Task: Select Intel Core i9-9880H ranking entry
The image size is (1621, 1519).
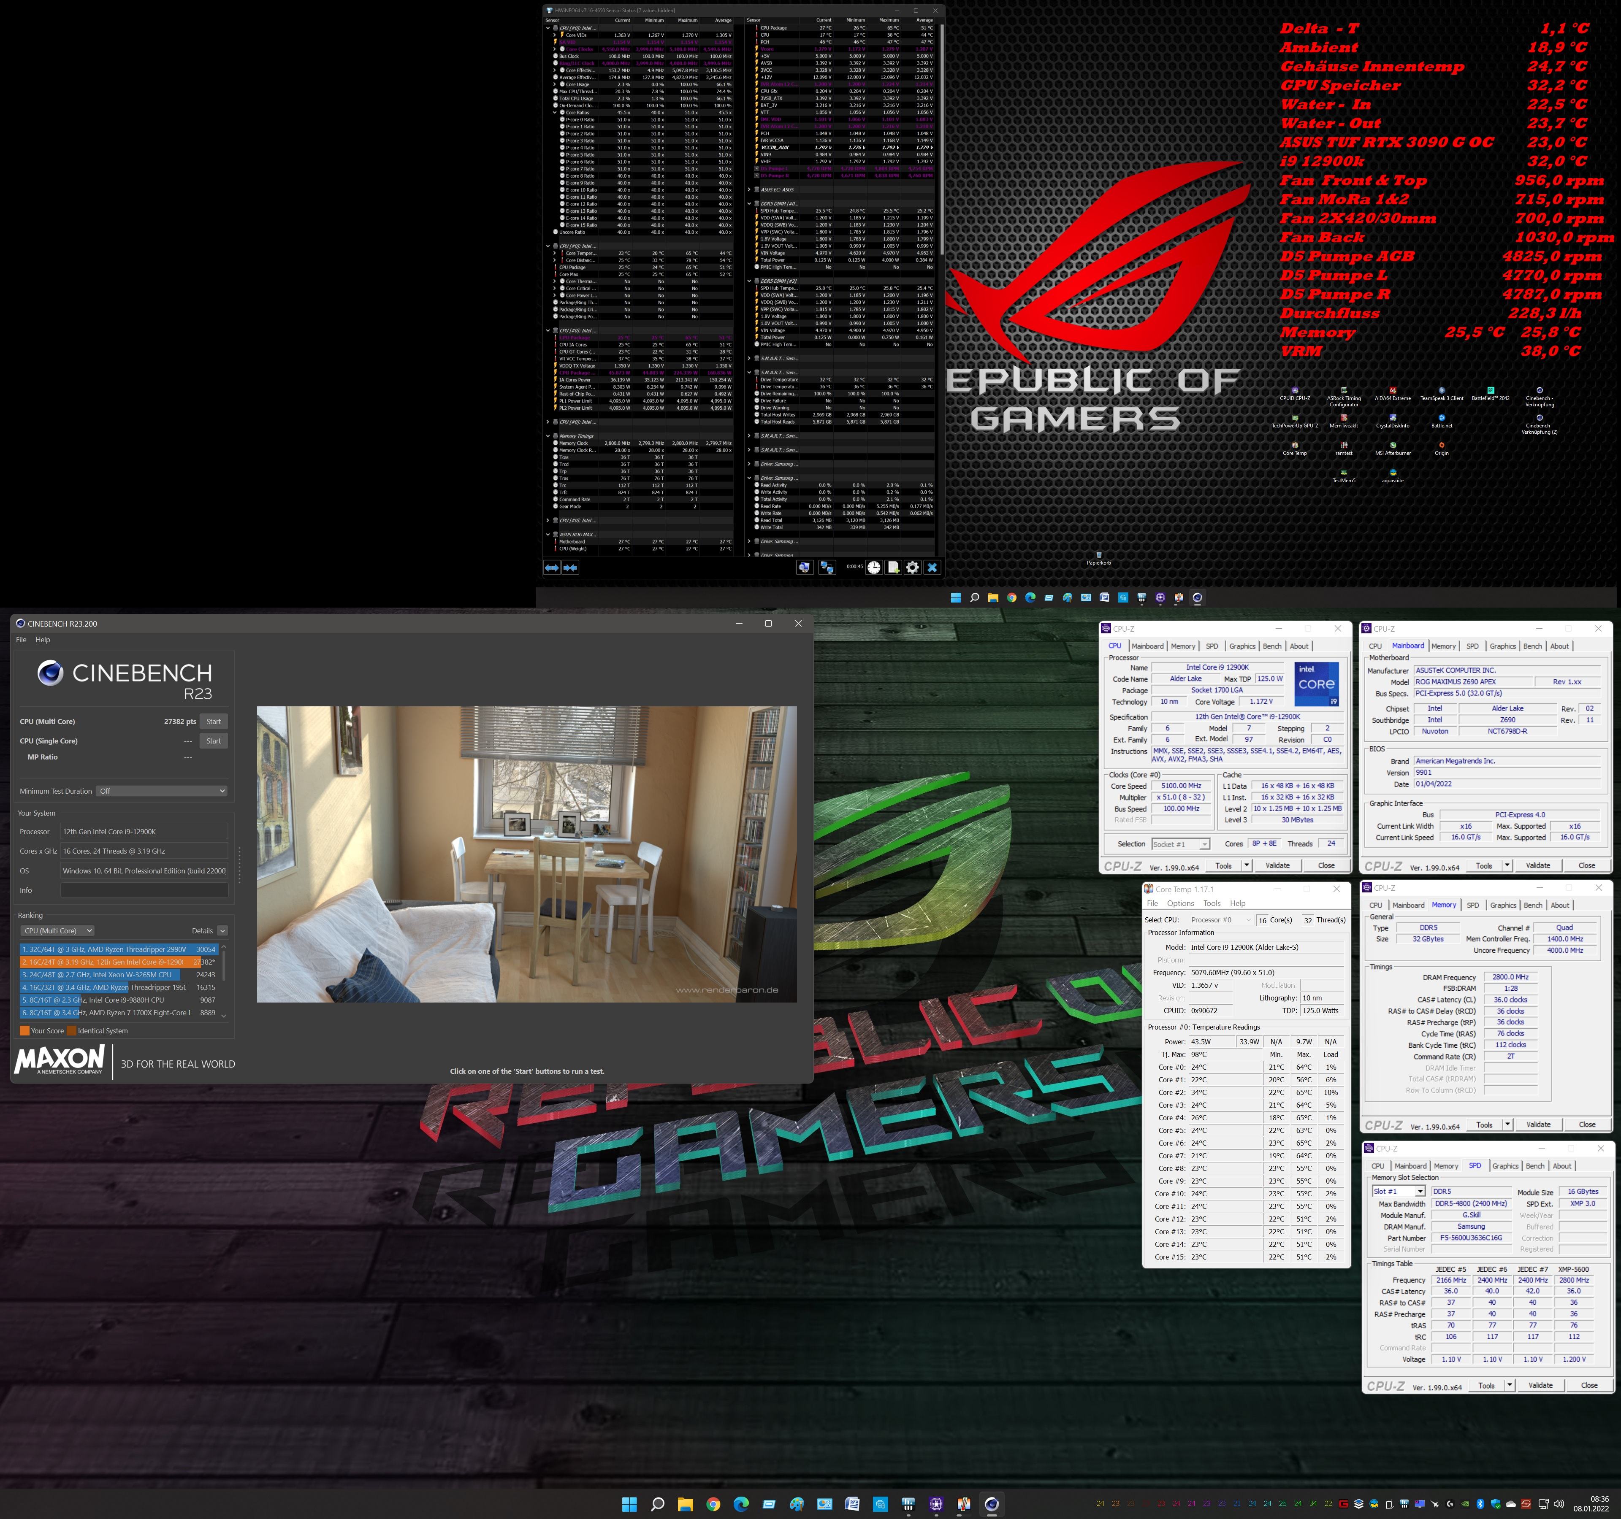Action: pyautogui.click(x=119, y=1000)
